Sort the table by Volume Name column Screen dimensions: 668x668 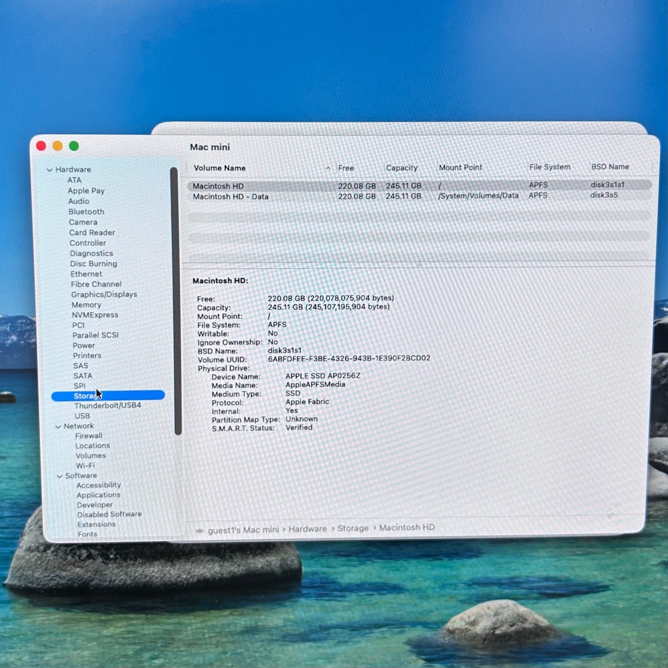[x=220, y=168]
